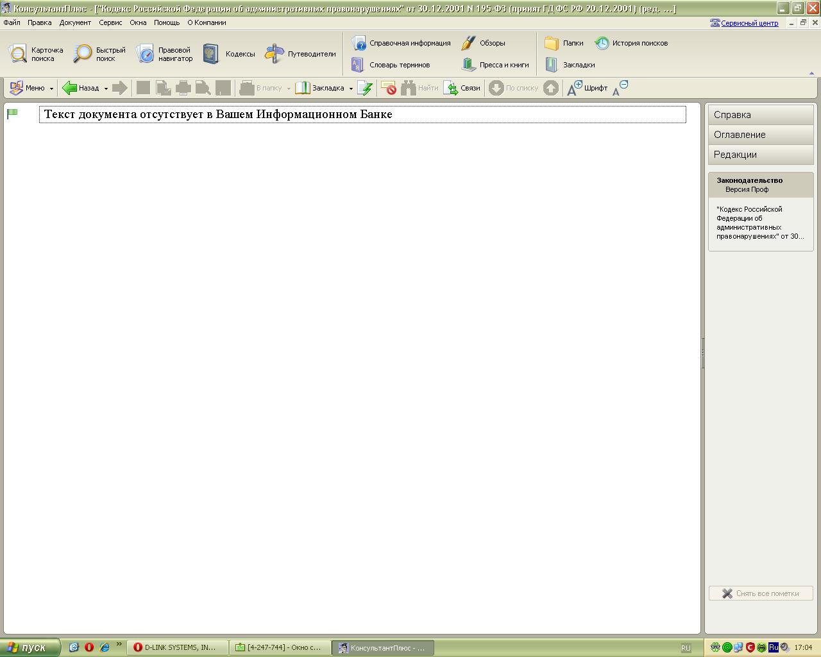This screenshot has height=657, width=821.
Task: Open document Связи links
Action: pos(462,88)
